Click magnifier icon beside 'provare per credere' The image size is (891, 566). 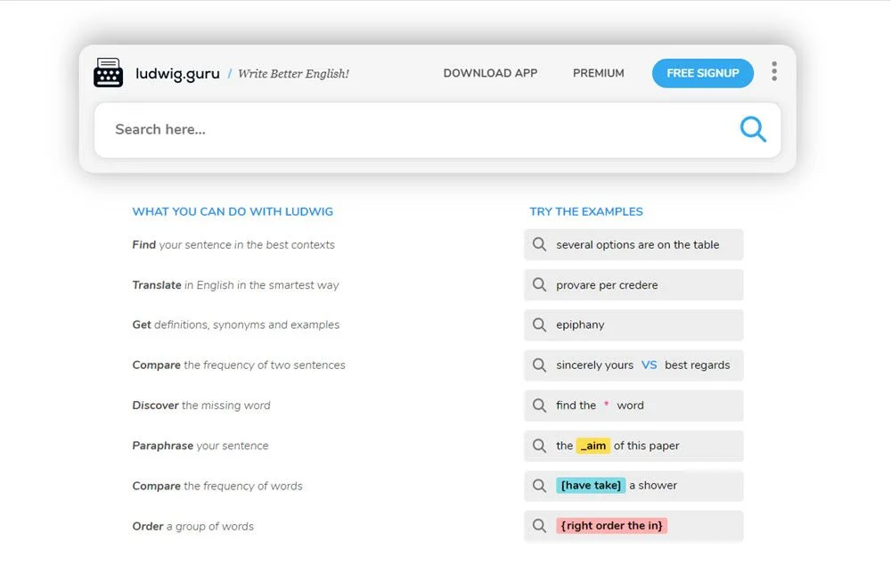click(x=539, y=284)
